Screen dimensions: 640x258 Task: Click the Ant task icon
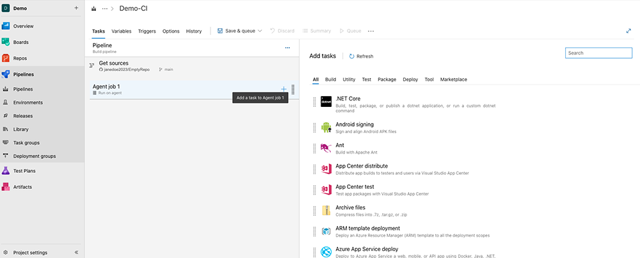[326, 149]
